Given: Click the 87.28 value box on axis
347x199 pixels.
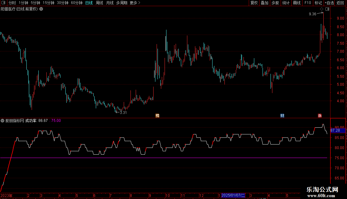Looking at the screenshot, I should [x=338, y=131].
